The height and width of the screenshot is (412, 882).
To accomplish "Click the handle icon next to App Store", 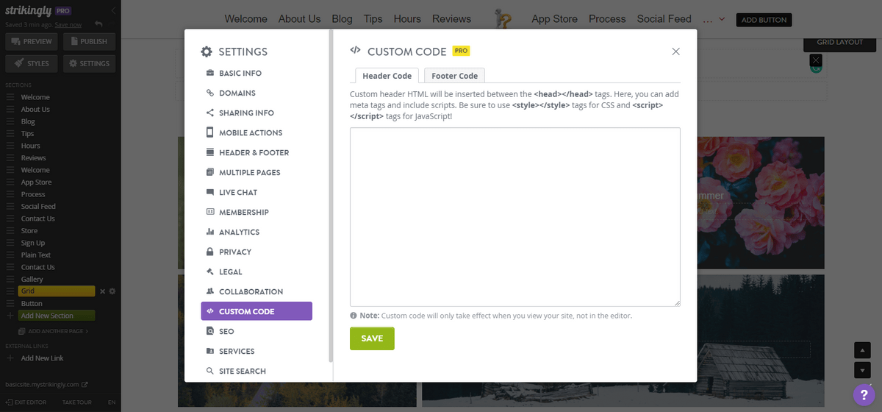I will [10, 182].
